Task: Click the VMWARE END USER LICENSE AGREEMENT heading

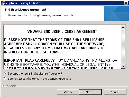Action: pyautogui.click(x=62, y=31)
